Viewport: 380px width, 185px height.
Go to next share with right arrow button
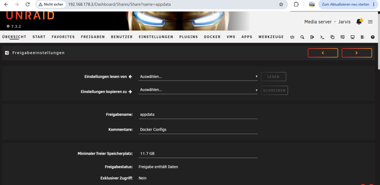coord(357,53)
